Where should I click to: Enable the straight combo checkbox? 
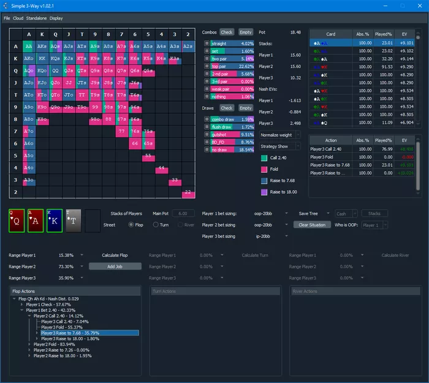coord(207,44)
